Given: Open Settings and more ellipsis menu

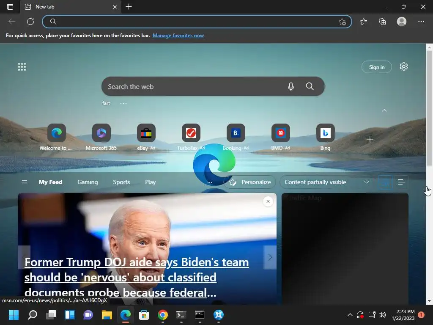Looking at the screenshot, I should click(x=421, y=22).
